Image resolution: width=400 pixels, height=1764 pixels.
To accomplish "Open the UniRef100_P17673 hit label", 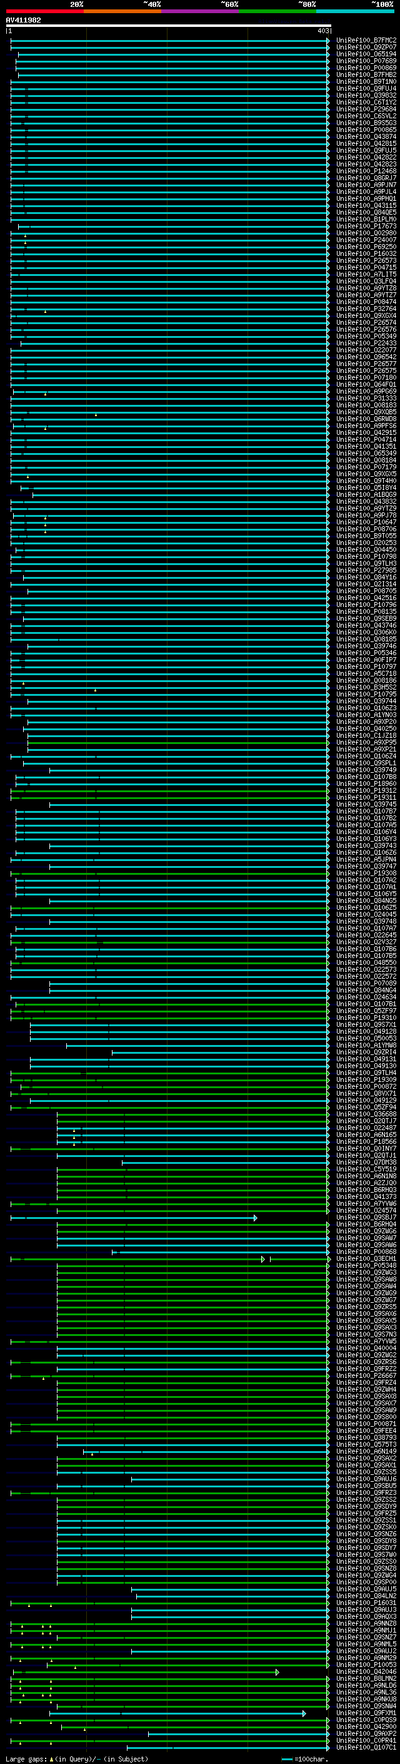I will pyautogui.click(x=366, y=226).
